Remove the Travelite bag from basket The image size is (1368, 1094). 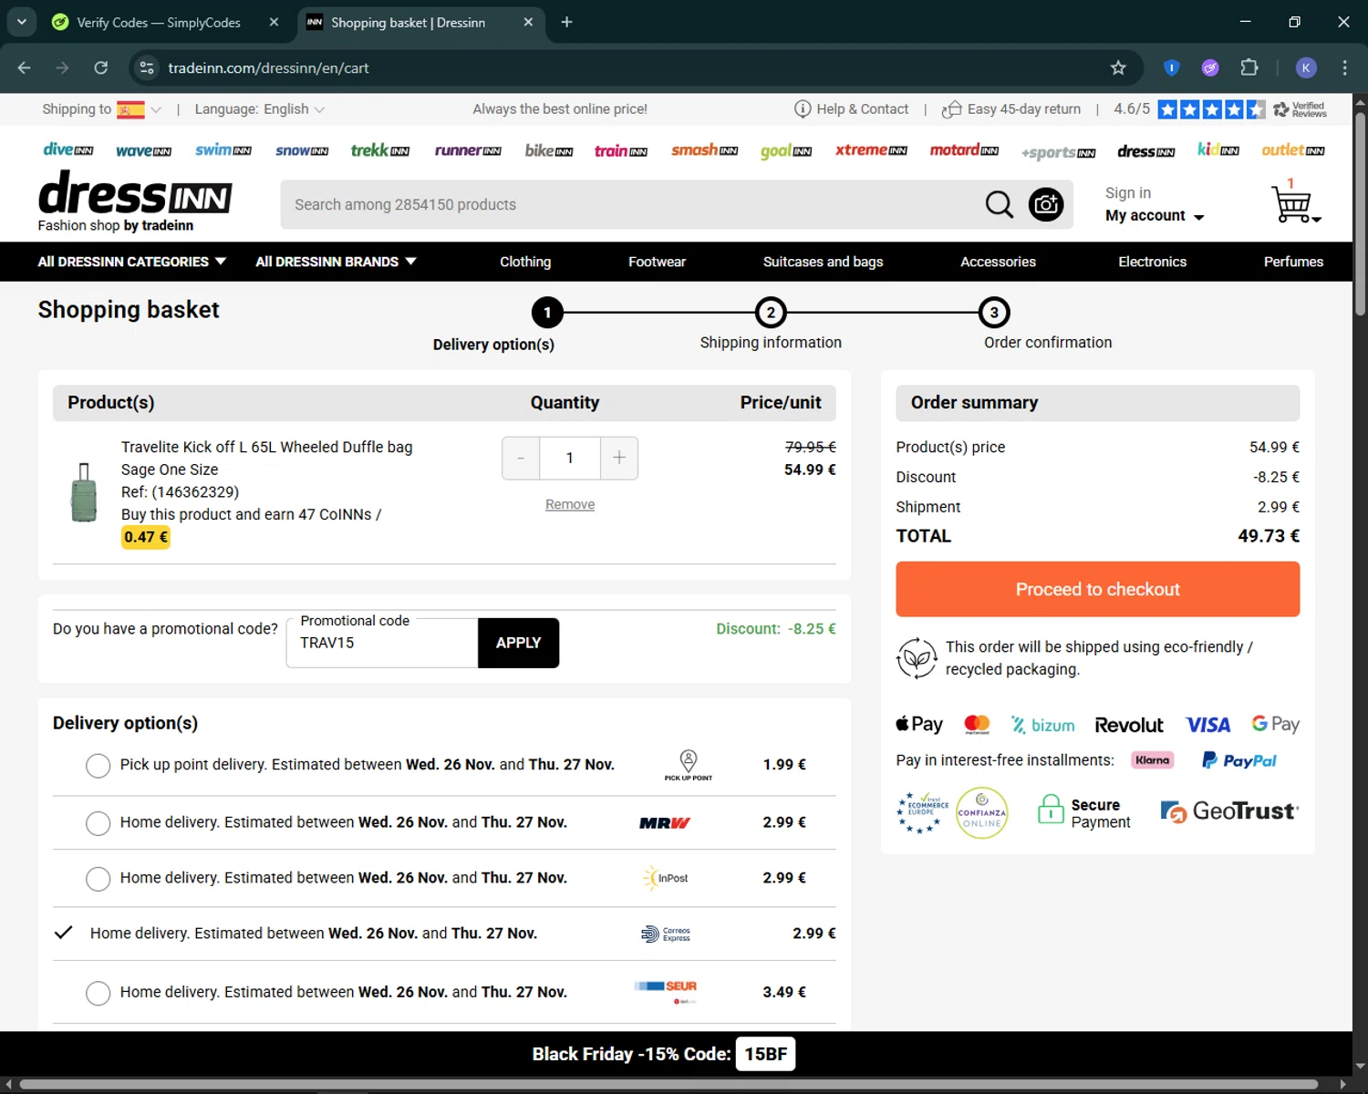pos(570,504)
